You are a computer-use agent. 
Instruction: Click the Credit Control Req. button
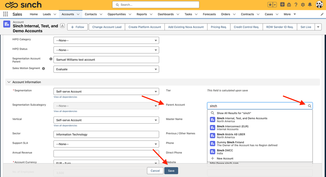(246, 27)
